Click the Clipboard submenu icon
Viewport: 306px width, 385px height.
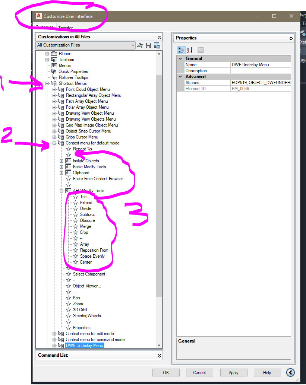click(68, 173)
